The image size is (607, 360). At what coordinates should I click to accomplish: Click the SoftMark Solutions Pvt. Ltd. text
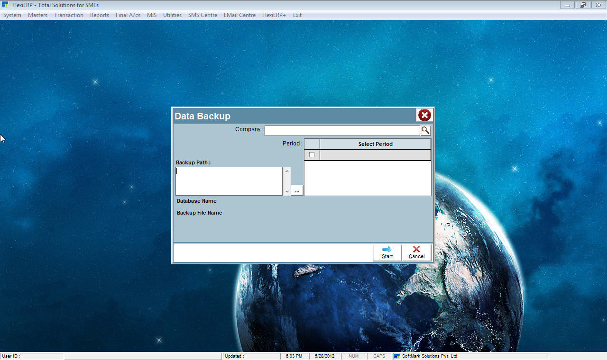tap(430, 356)
